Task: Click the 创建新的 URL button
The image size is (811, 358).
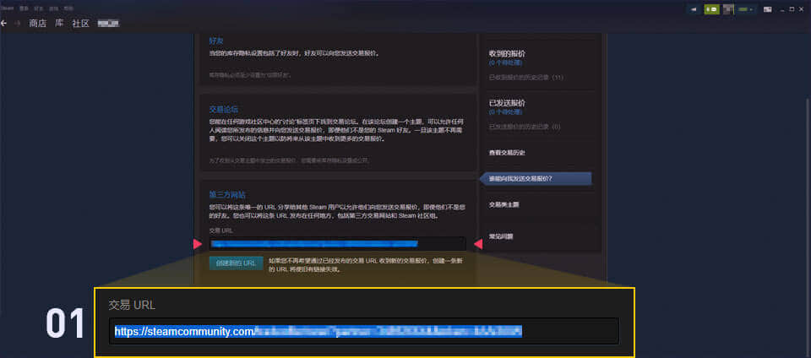Action: (236, 263)
